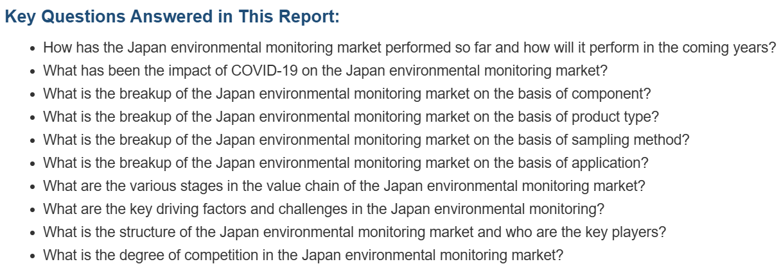Click the bullet beside the first question

click(x=33, y=48)
